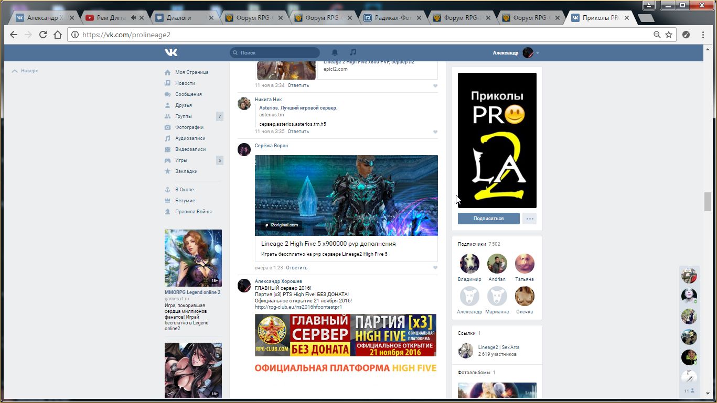Click the Аудиозаписи music icon
Image resolution: width=717 pixels, height=403 pixels.
point(168,138)
